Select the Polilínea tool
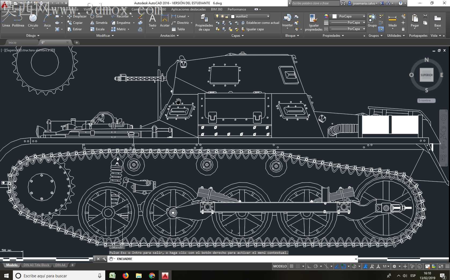This screenshot has width=450, height=280. tap(18, 20)
